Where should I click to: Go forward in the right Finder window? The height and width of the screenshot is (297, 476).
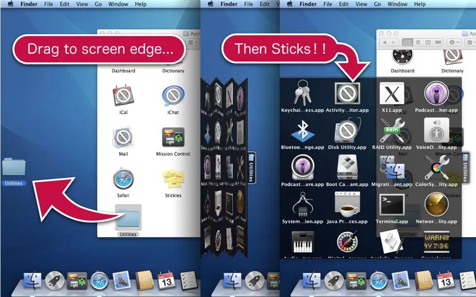tap(394, 42)
